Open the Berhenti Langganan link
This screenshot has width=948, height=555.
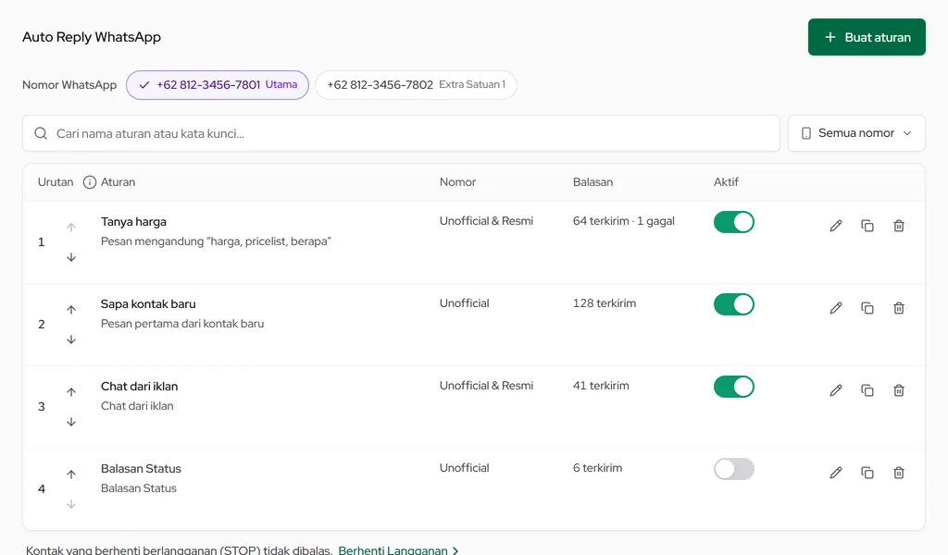coord(398,550)
